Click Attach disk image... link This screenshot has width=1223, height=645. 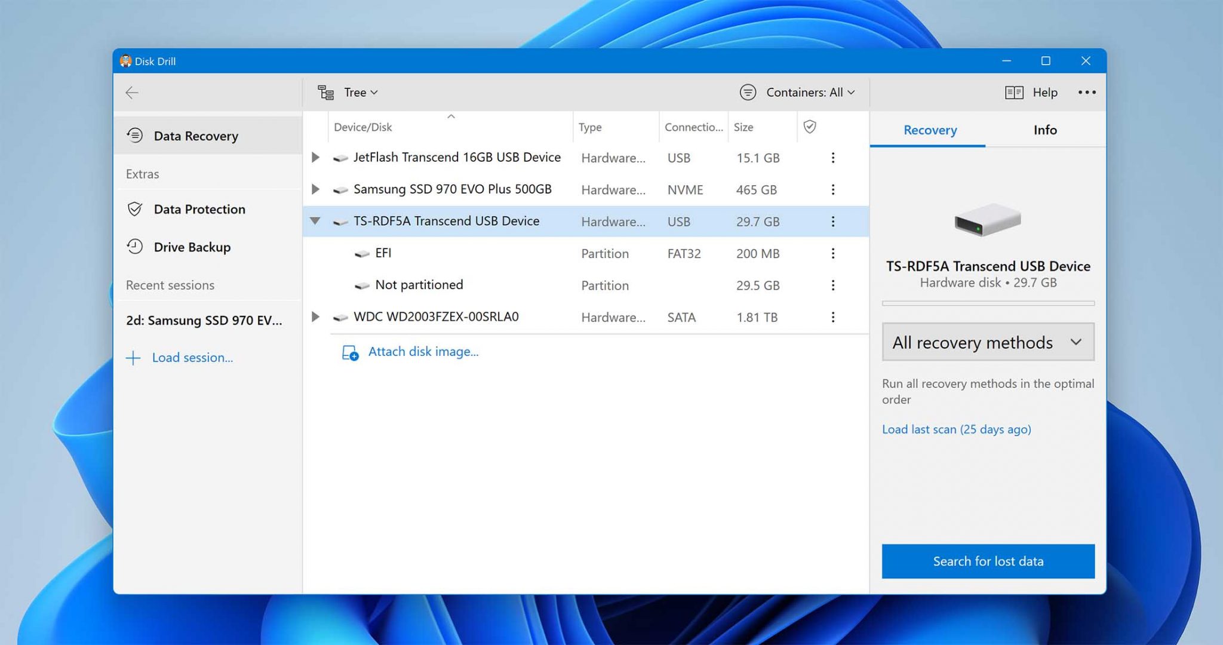pyautogui.click(x=423, y=352)
